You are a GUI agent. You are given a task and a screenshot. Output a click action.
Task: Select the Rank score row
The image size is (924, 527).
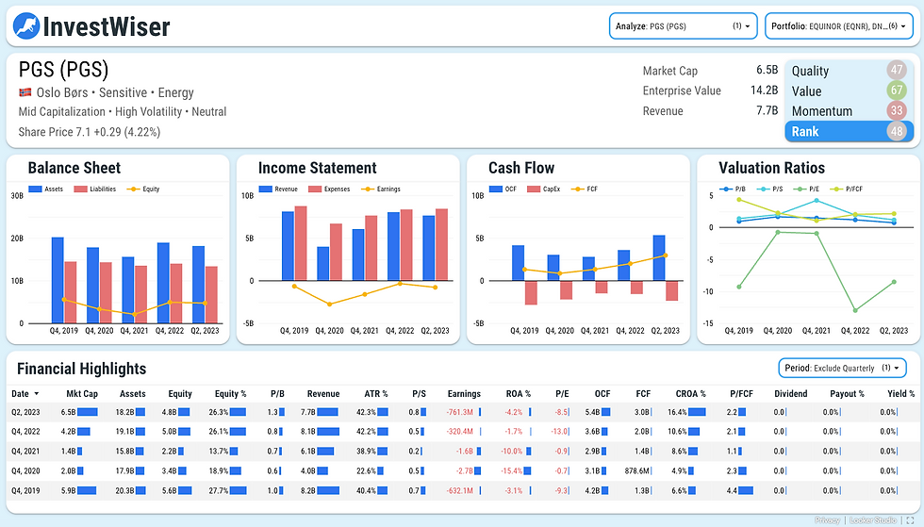(x=850, y=131)
